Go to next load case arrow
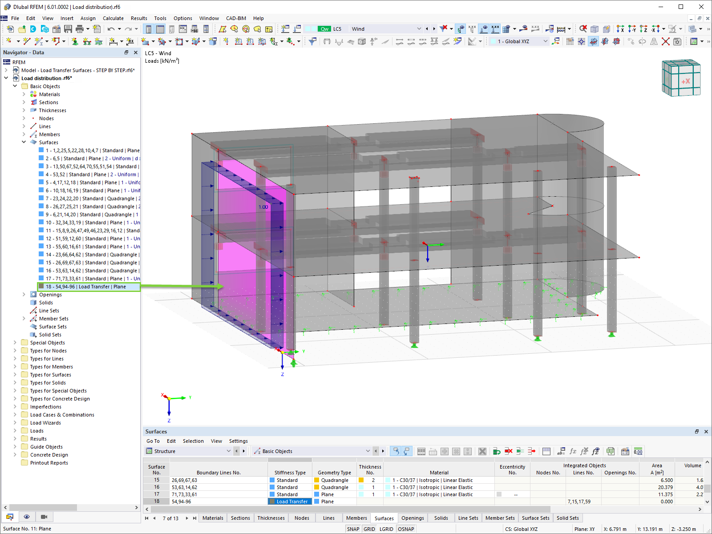This screenshot has width=712, height=534. point(434,29)
